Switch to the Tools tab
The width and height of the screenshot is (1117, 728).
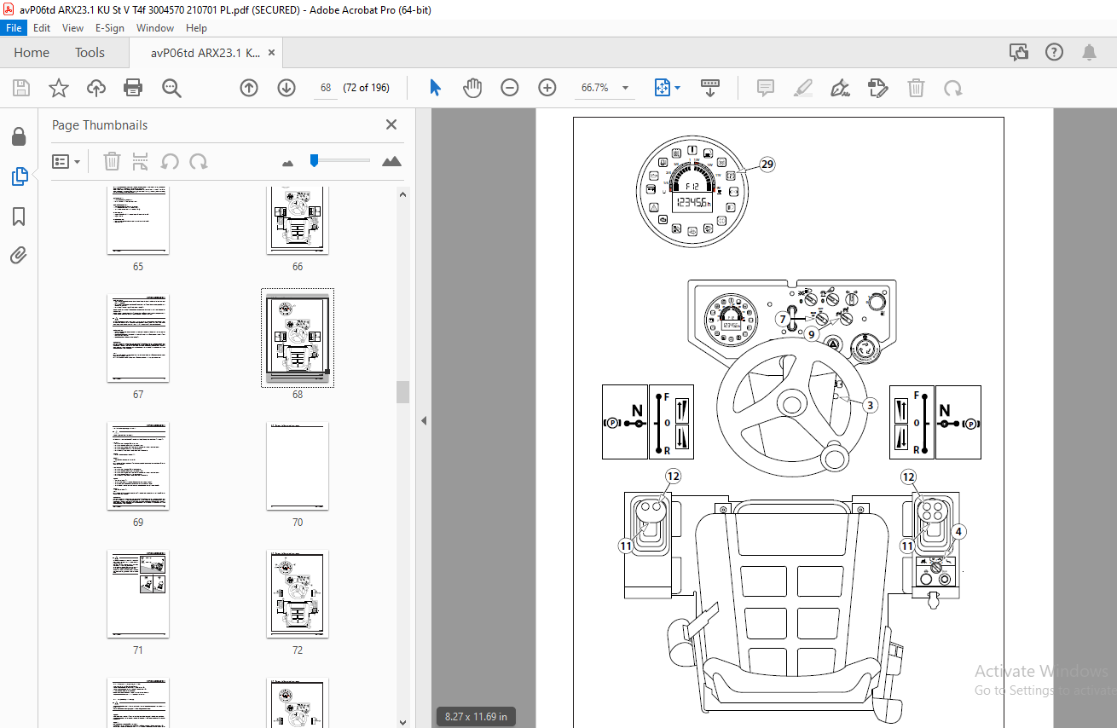90,52
